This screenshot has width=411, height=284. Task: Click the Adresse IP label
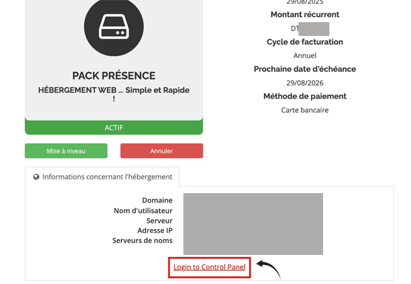[x=155, y=230]
